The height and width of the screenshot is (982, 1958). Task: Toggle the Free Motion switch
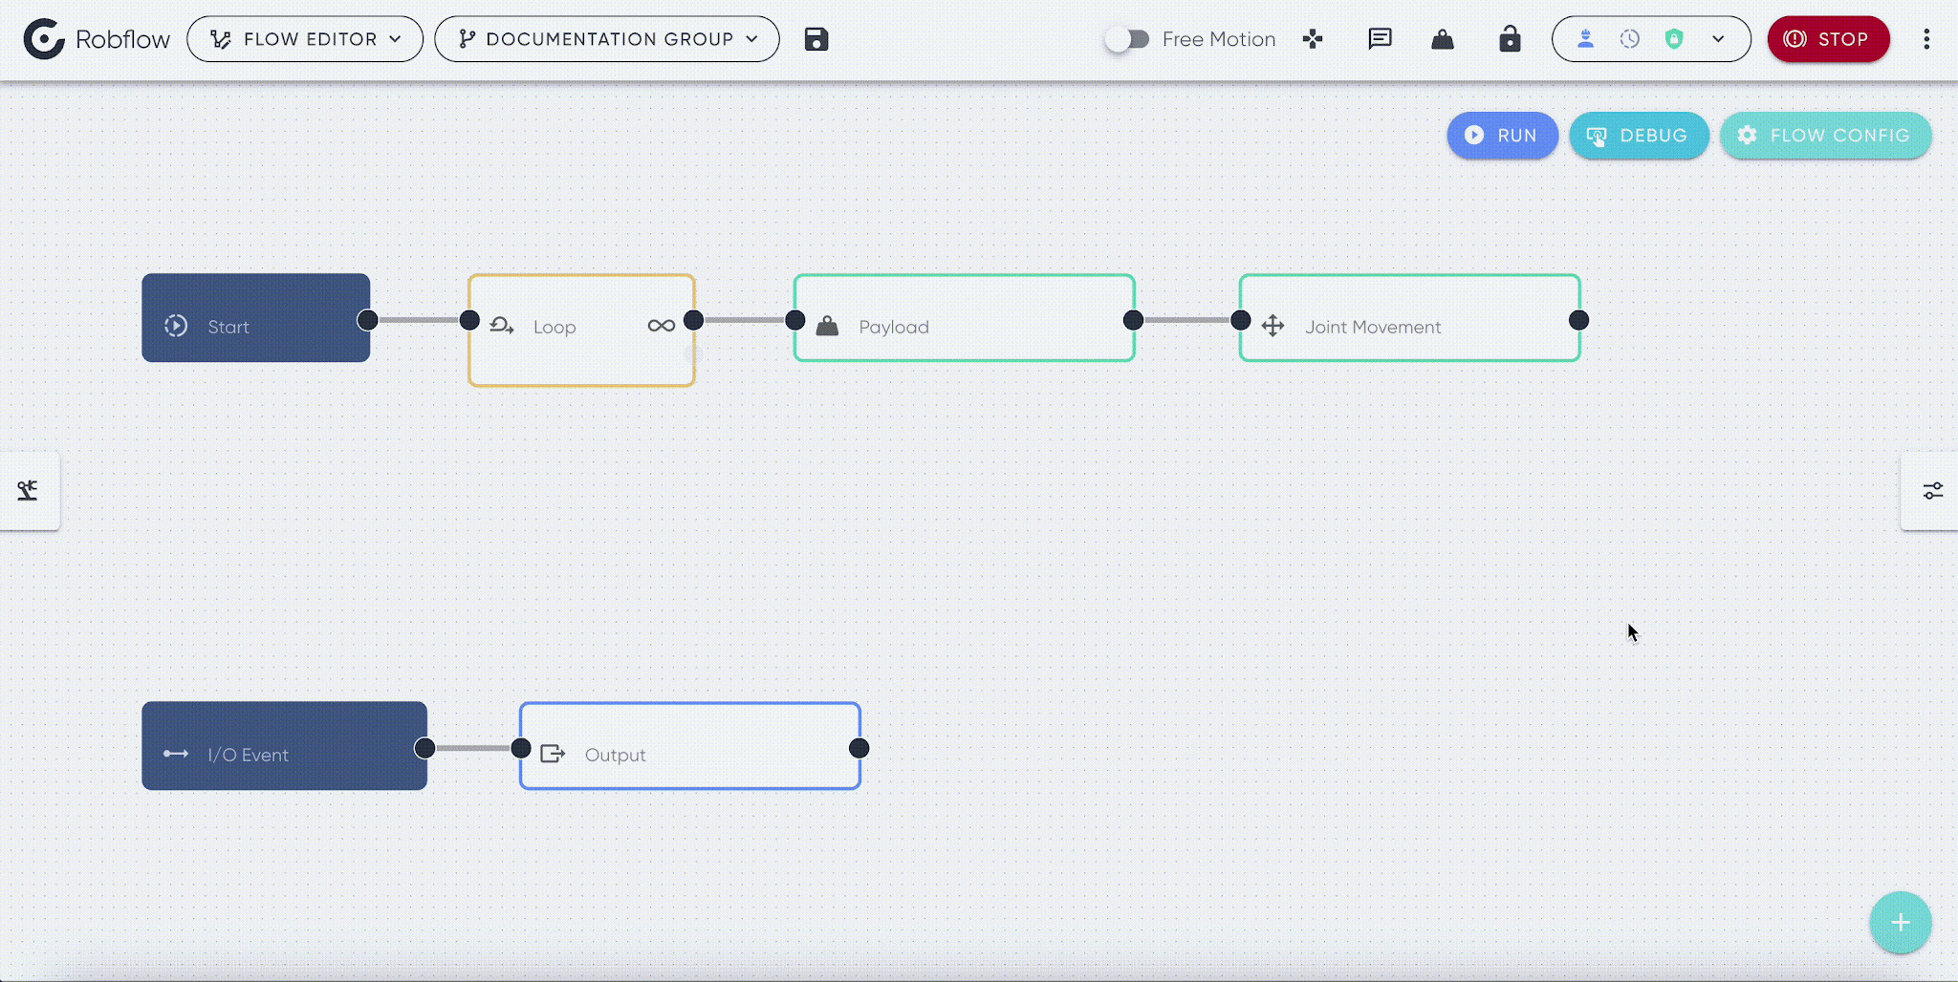tap(1127, 39)
